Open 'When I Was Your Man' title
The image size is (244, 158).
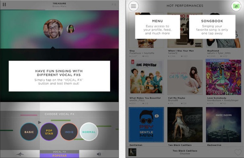click(181, 51)
